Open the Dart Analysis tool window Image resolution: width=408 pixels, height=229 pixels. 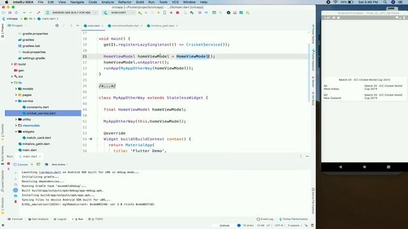[x=38, y=219]
